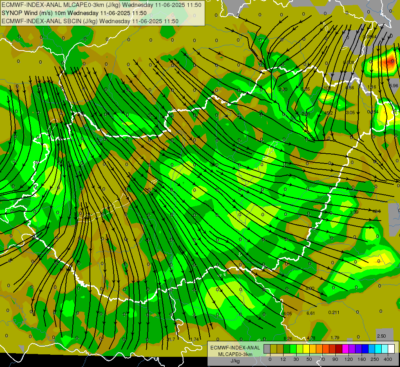The width and height of the screenshot is (400, 367).
Task: Click the gray swatch in the MLCAPE legend
Action: [267, 349]
